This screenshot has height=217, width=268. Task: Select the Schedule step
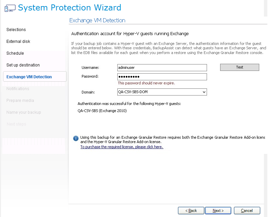click(15, 53)
